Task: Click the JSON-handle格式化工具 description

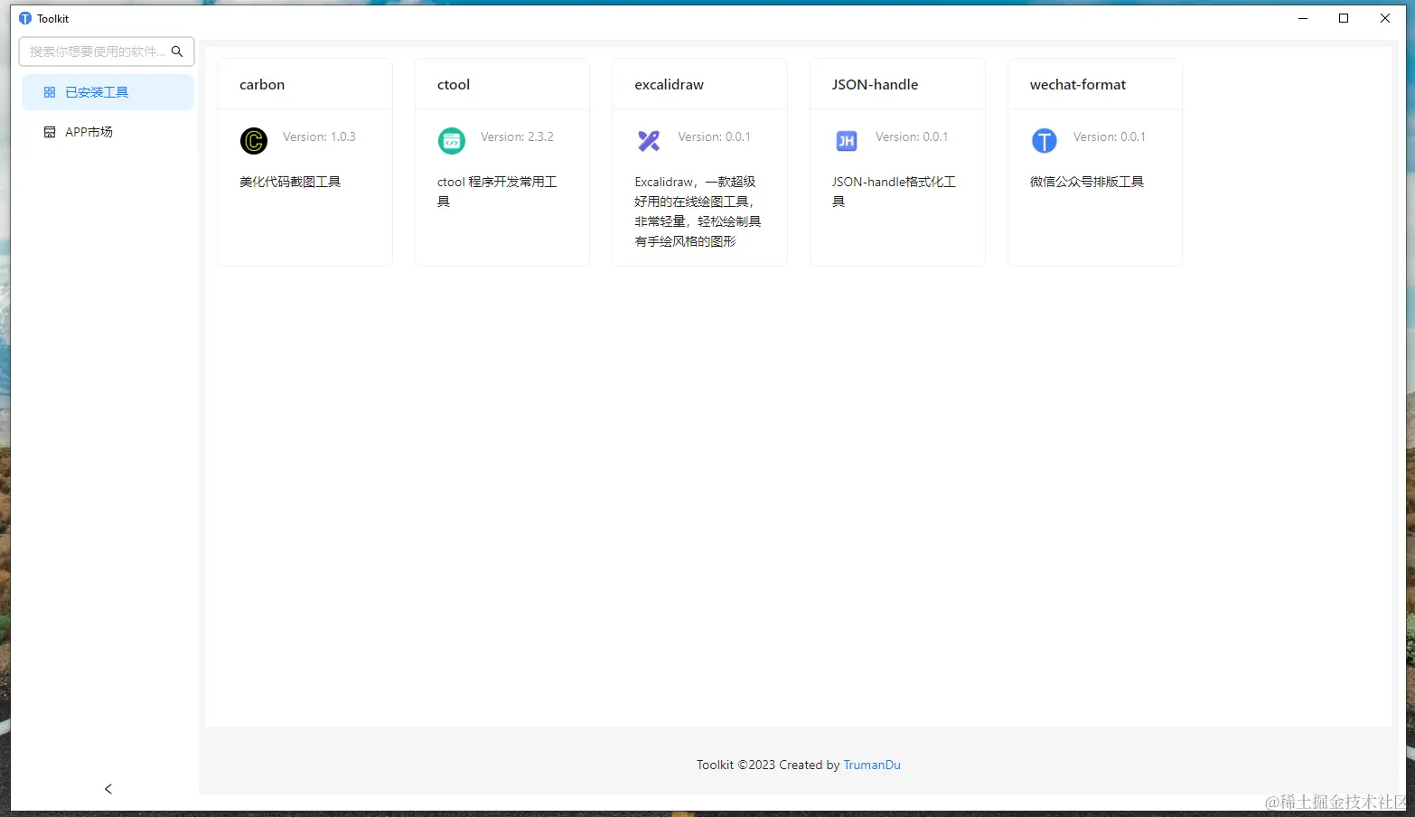Action: click(x=894, y=192)
